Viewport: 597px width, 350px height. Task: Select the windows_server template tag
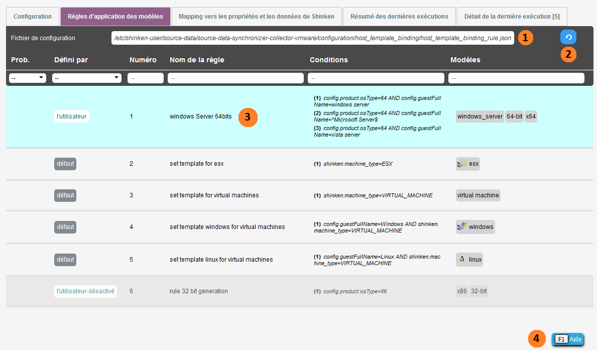click(x=480, y=116)
